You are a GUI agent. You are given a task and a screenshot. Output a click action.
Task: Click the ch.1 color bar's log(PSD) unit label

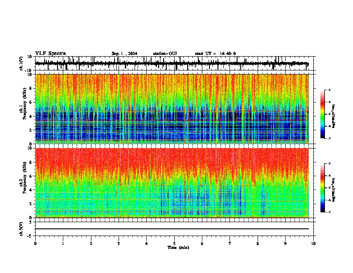pos(333,116)
